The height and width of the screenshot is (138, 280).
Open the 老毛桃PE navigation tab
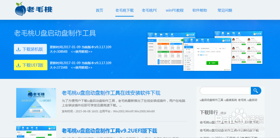150,10
